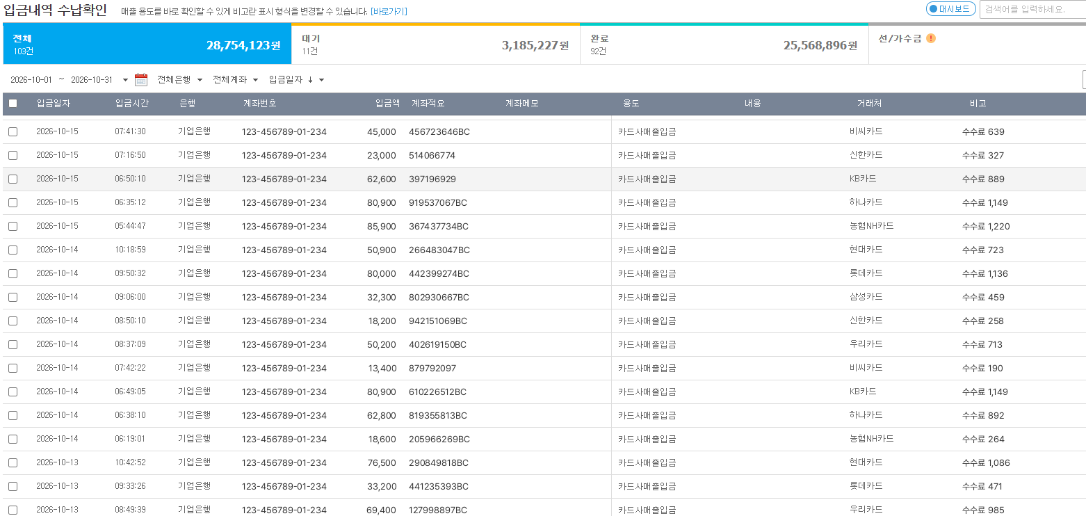Click the 수수료 985 remark cell
Screen dimensions: 1086x516
click(983, 510)
